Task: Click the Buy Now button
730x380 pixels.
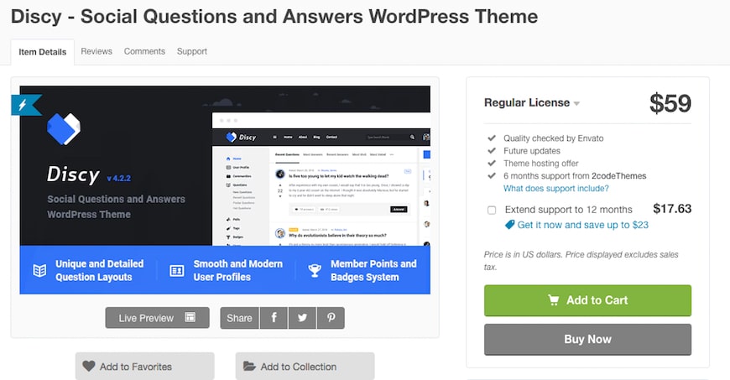Action: (x=587, y=340)
